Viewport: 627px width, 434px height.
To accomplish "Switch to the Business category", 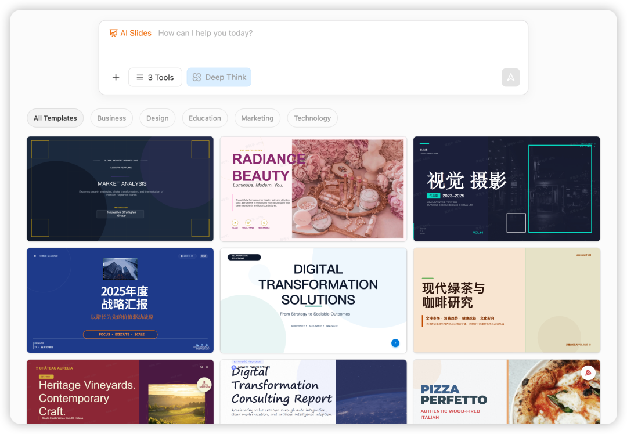I will click(111, 118).
